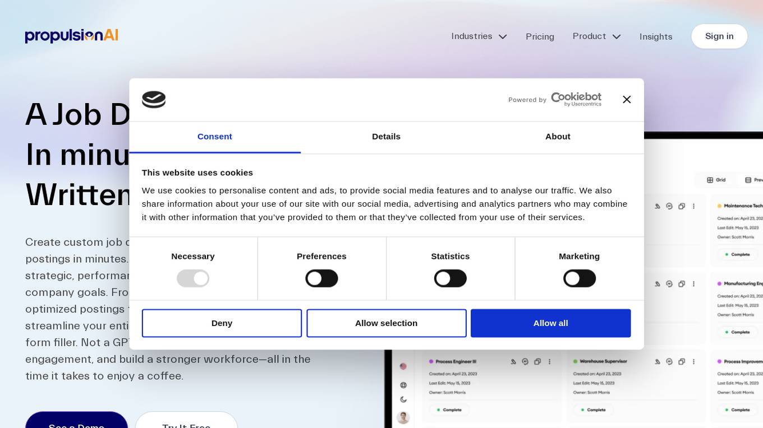Click the propulsionAI logo

pyautogui.click(x=71, y=36)
